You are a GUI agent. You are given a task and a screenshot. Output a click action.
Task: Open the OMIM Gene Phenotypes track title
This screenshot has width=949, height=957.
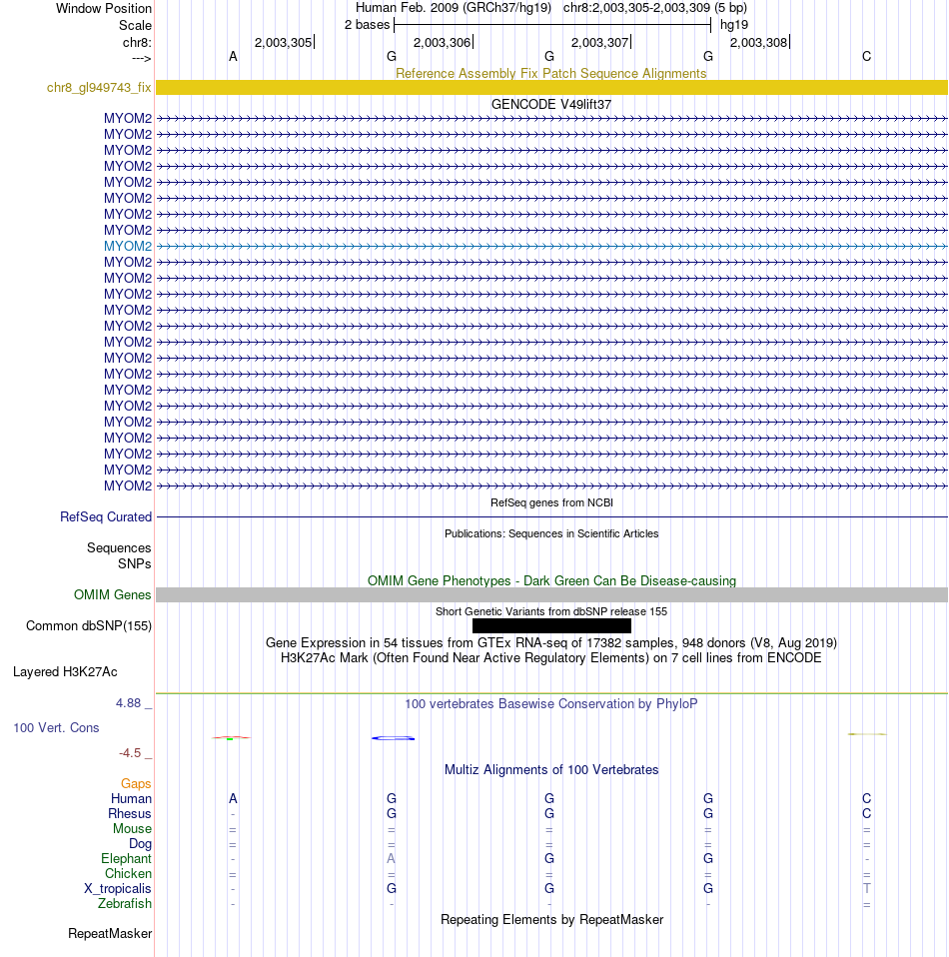tap(551, 581)
